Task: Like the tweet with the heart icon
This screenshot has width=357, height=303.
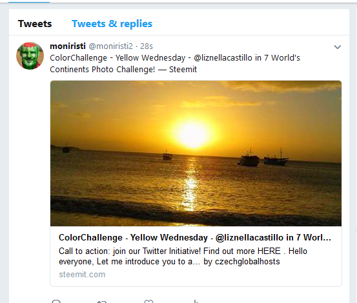Action: pos(148,302)
